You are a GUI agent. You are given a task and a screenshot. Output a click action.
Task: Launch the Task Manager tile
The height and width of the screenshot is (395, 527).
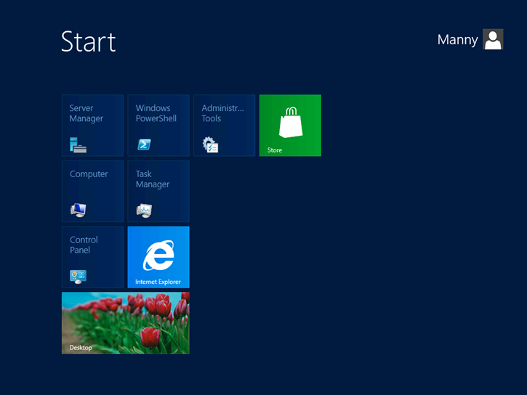point(158,191)
